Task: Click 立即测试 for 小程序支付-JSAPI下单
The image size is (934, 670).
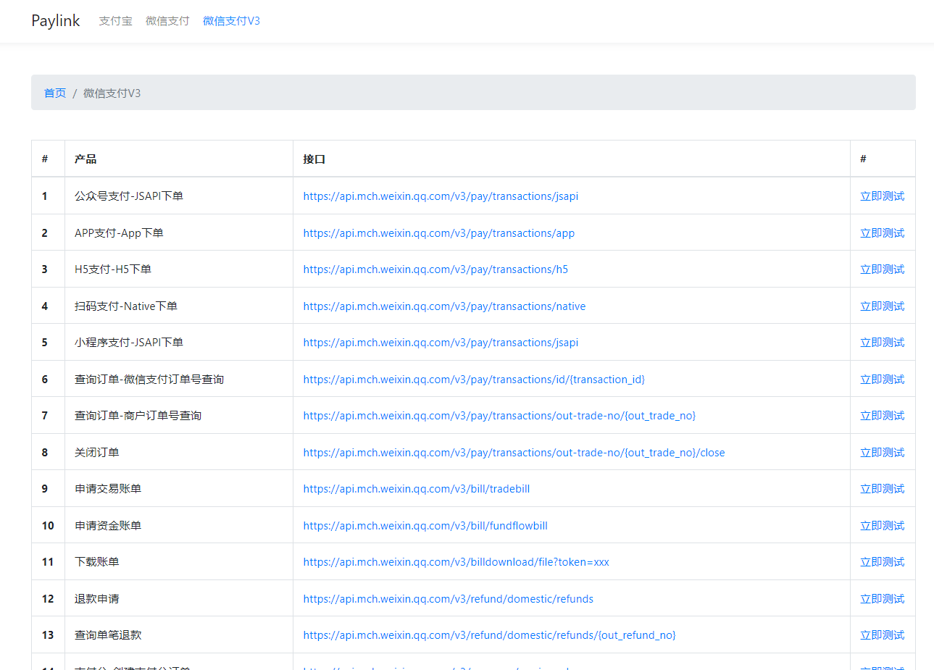Action: point(882,343)
